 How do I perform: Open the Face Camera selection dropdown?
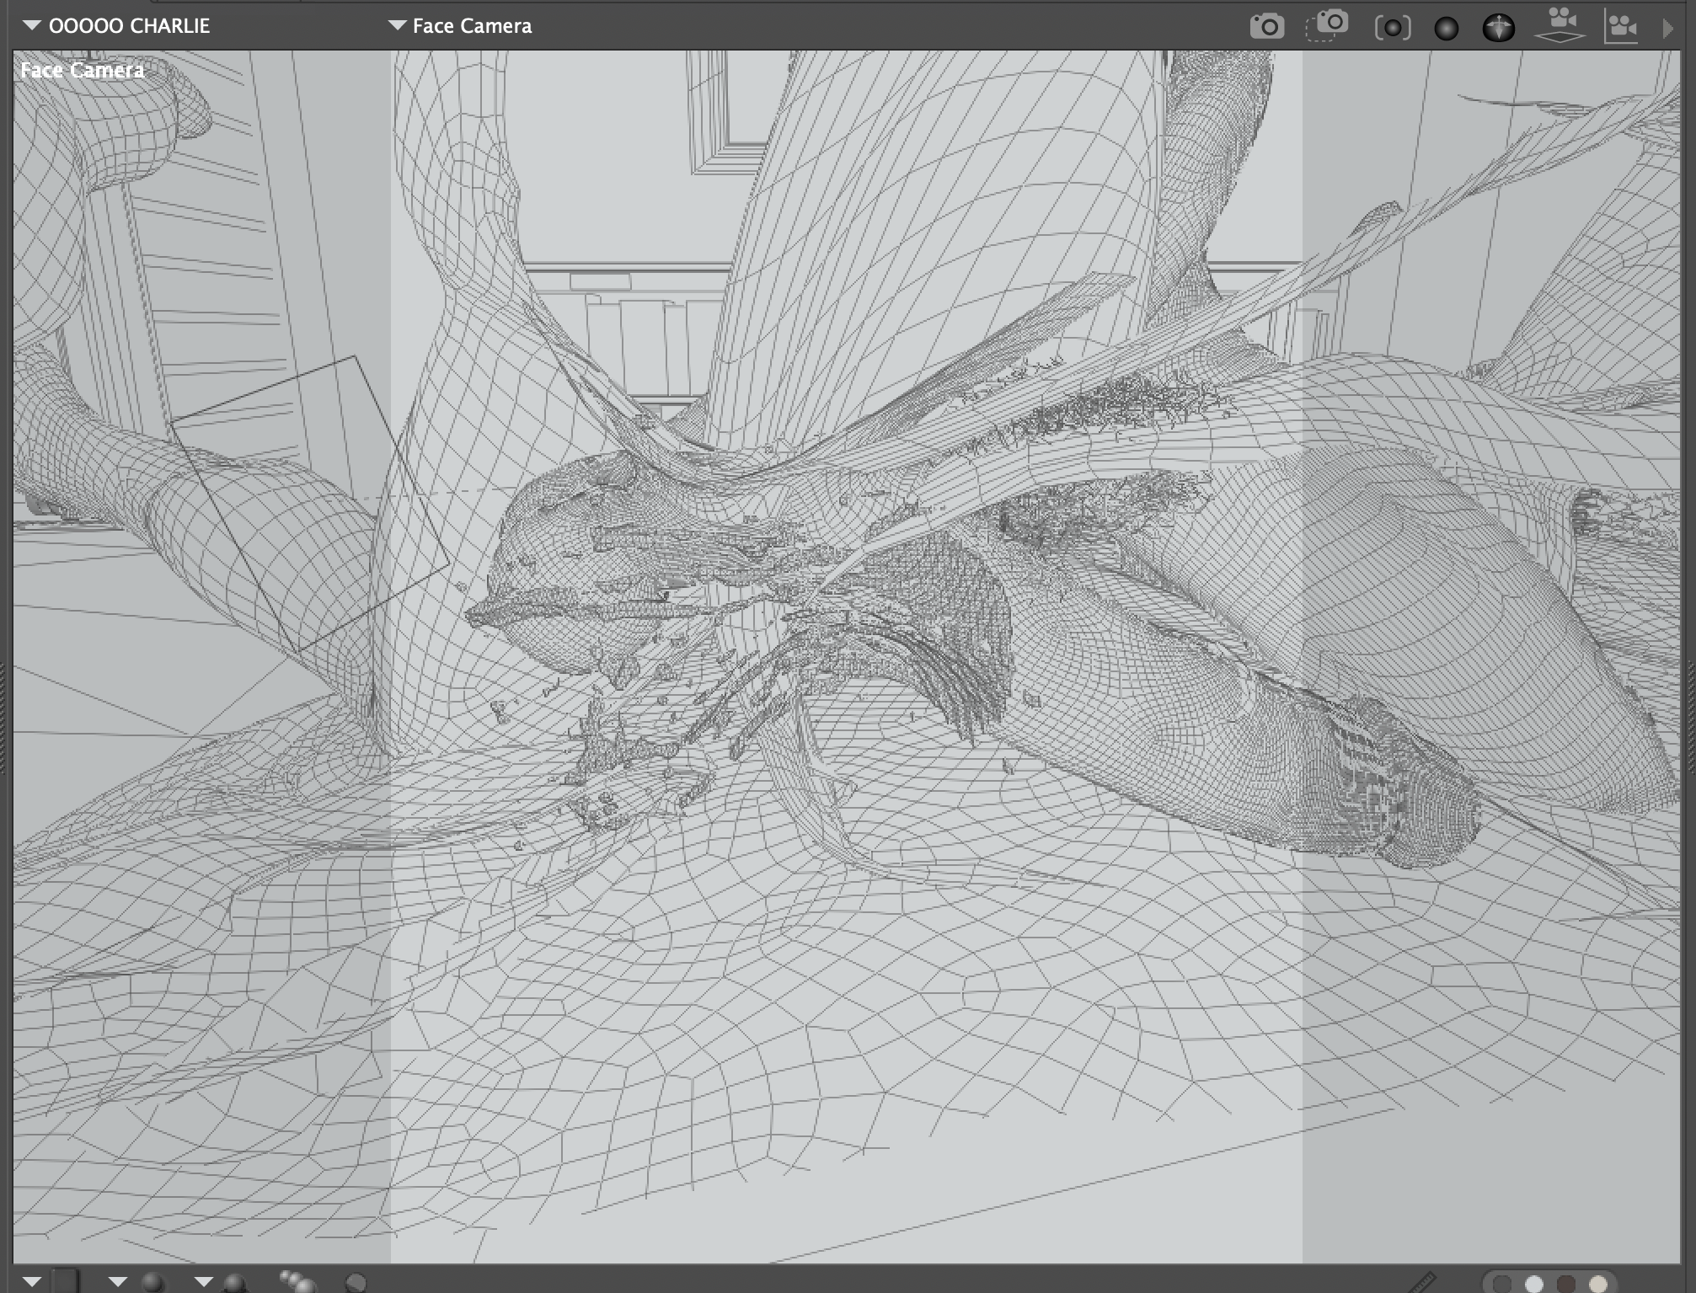click(x=460, y=26)
